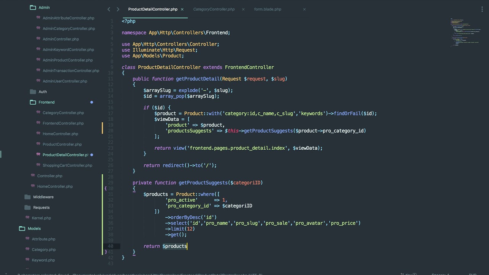Viewport: 489px width, 275px height.
Task: Click 'limit(12)' on line 37
Action: click(183, 229)
